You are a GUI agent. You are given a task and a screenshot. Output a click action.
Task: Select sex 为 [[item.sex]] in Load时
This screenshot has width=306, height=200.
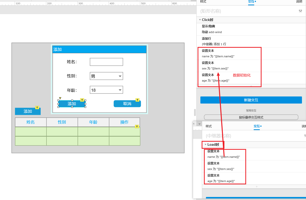(x=221, y=169)
